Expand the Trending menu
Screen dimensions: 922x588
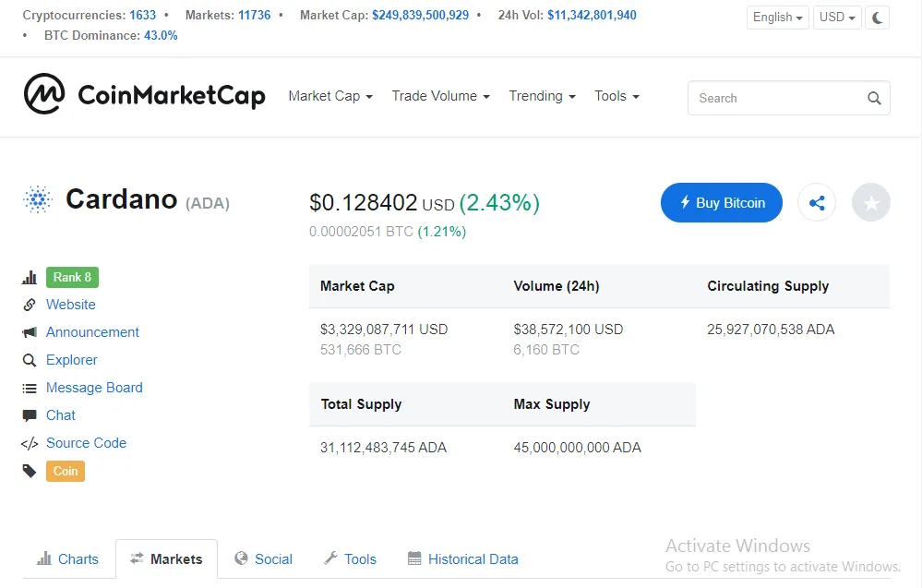(542, 96)
